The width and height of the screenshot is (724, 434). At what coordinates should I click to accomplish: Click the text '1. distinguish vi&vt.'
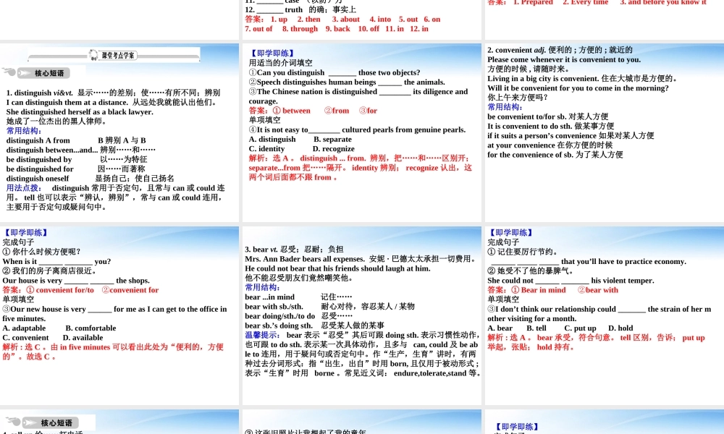point(40,93)
